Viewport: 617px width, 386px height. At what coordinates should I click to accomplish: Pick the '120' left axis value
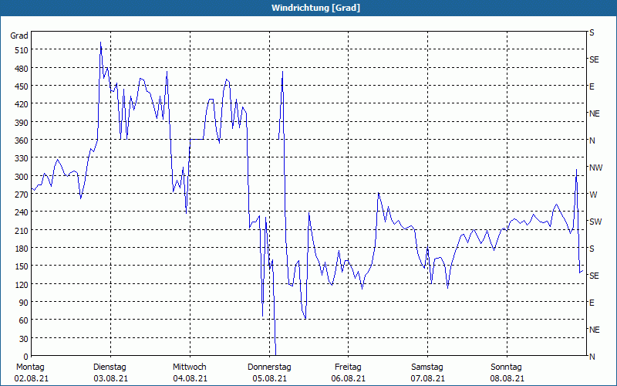pyautogui.click(x=22, y=284)
